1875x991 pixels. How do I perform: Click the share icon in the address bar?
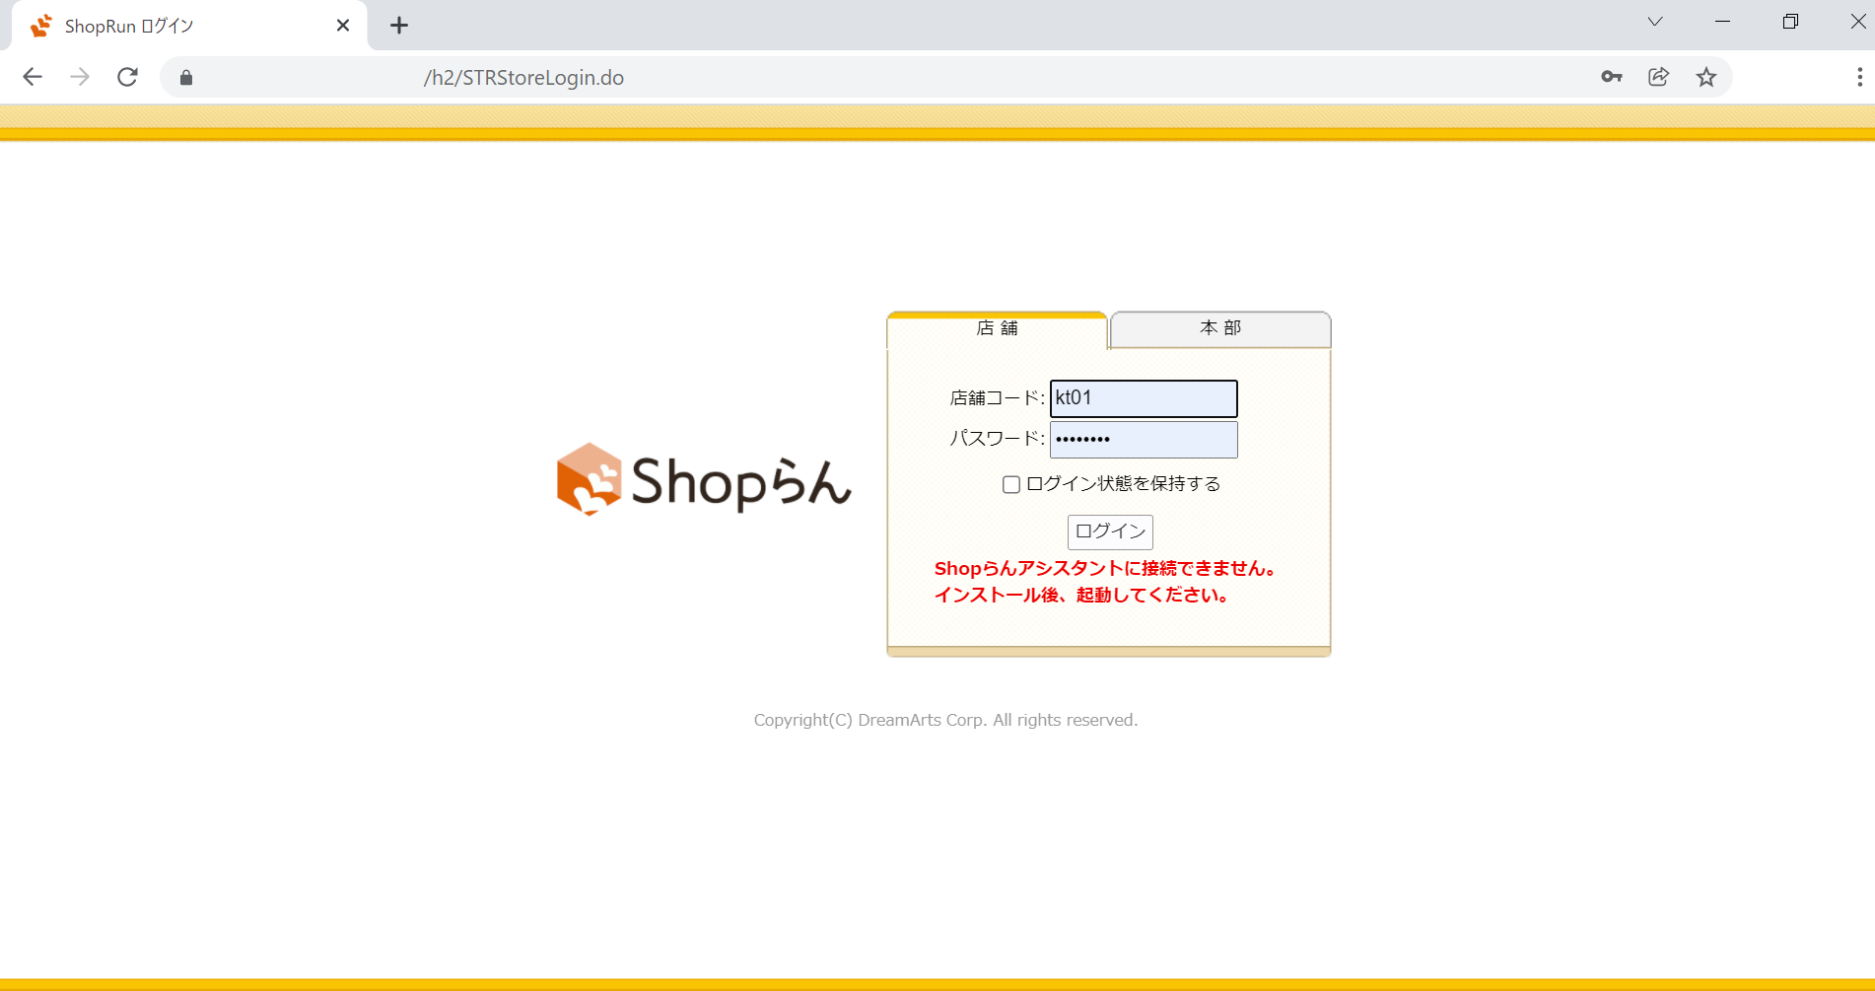click(x=1658, y=77)
